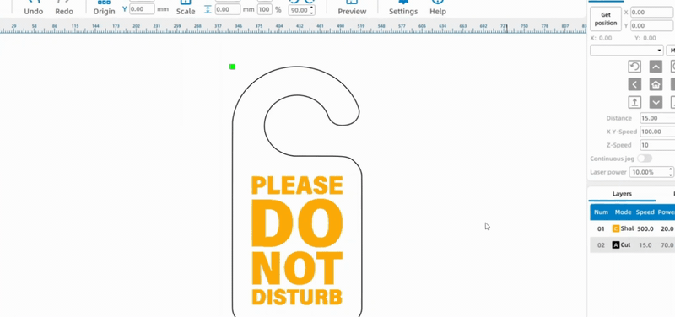
Task: Open the Settings toolbar item
Action: 403,8
